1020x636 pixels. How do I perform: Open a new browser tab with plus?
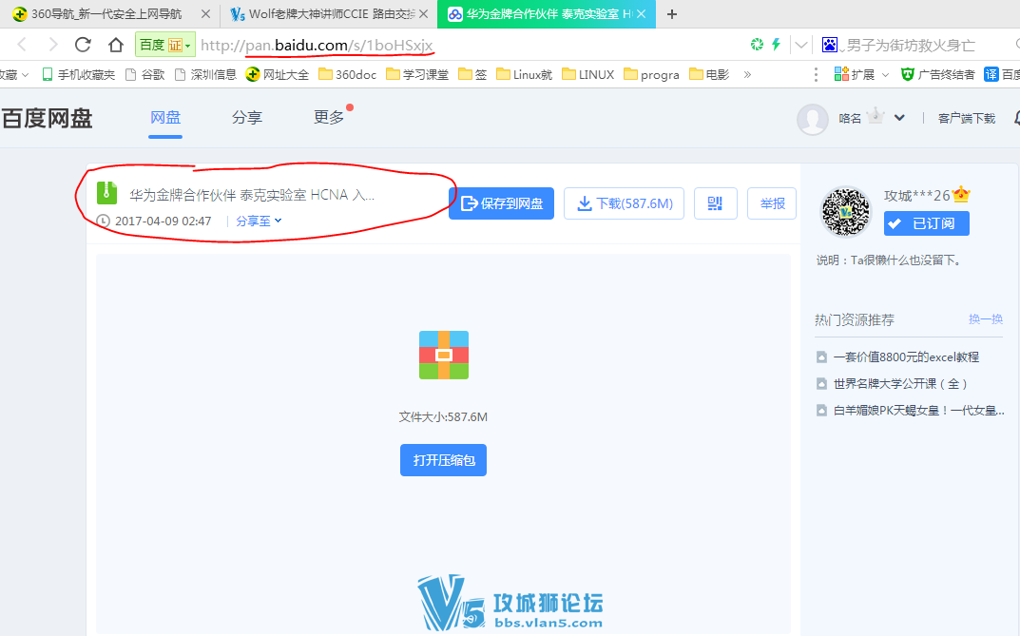tap(672, 13)
